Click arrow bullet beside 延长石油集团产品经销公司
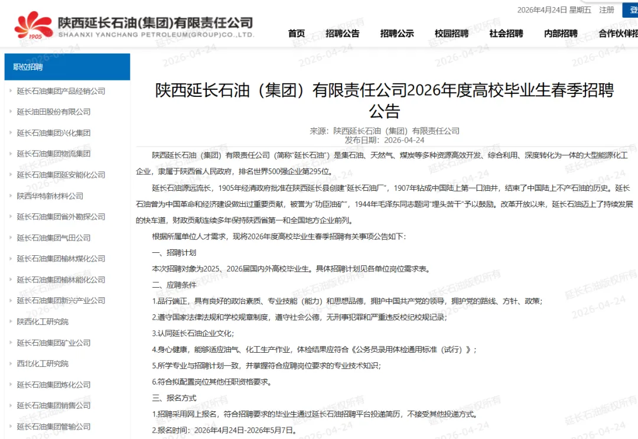Image resolution: width=638 pixels, height=439 pixels. point(11,91)
